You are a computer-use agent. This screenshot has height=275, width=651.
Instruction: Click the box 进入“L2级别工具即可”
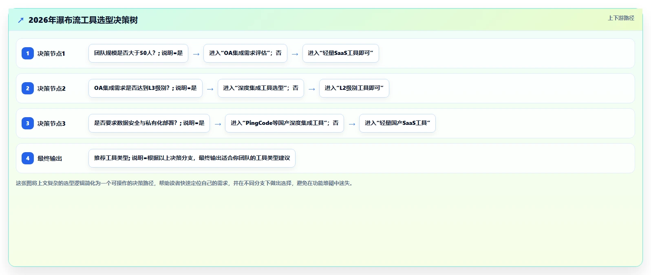click(354, 88)
